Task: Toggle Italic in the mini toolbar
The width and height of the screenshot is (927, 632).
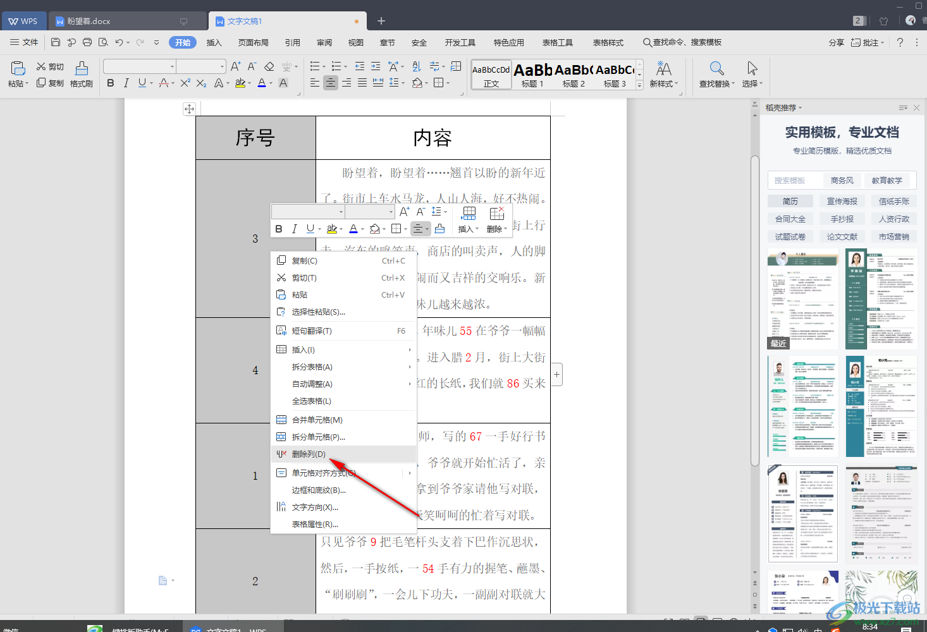Action: click(x=294, y=229)
